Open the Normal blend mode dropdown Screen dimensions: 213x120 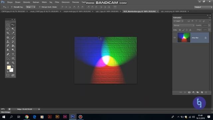pos(184,25)
